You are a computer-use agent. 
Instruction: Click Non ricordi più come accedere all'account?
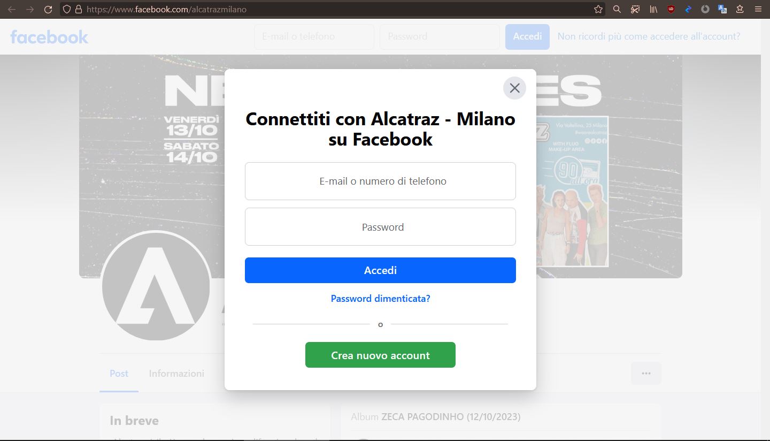(x=649, y=36)
